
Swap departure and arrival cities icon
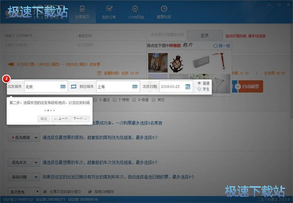point(73,86)
